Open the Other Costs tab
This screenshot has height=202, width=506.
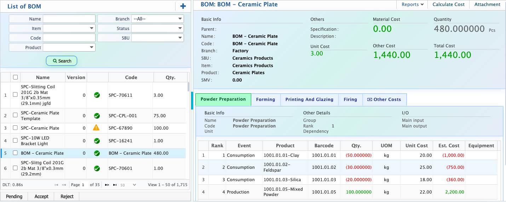point(384,100)
